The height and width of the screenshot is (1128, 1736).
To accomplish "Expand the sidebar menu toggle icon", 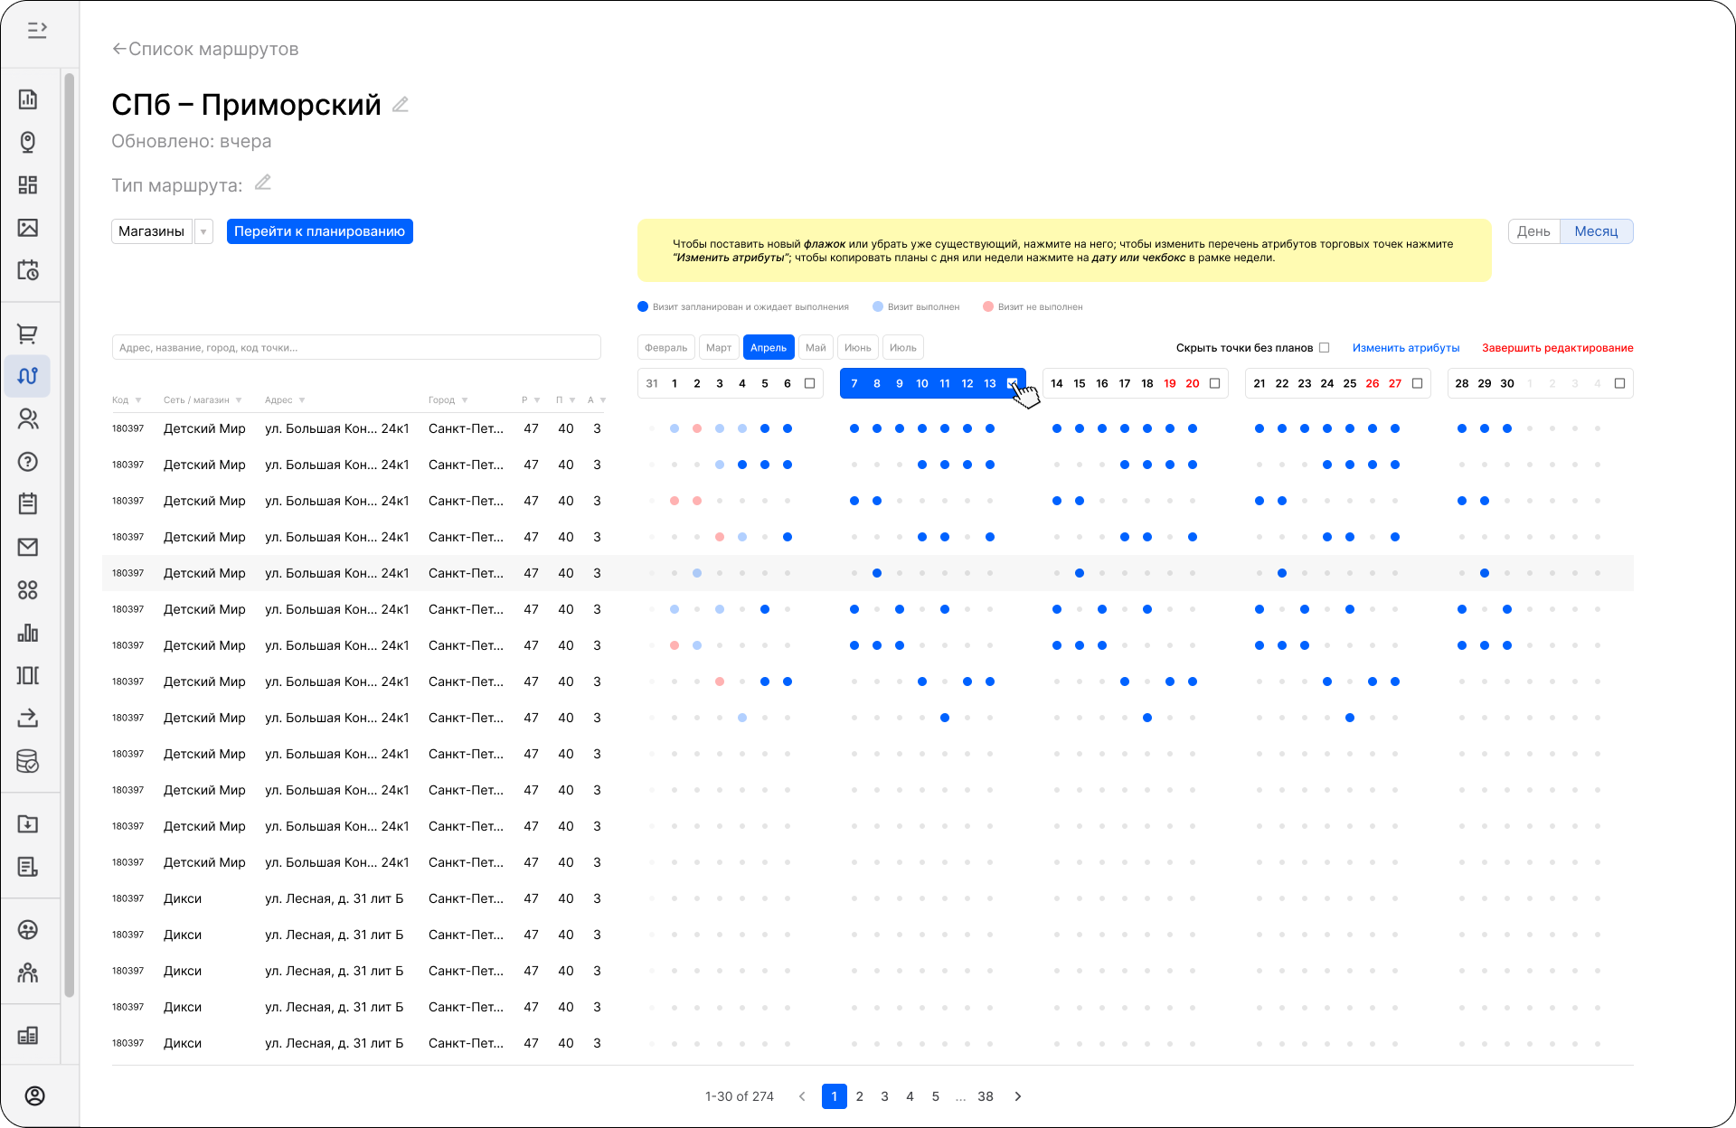I will [x=36, y=31].
